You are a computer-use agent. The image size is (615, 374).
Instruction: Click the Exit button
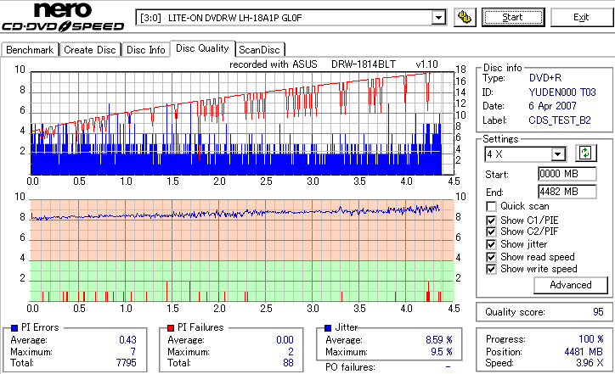pyautogui.click(x=581, y=17)
